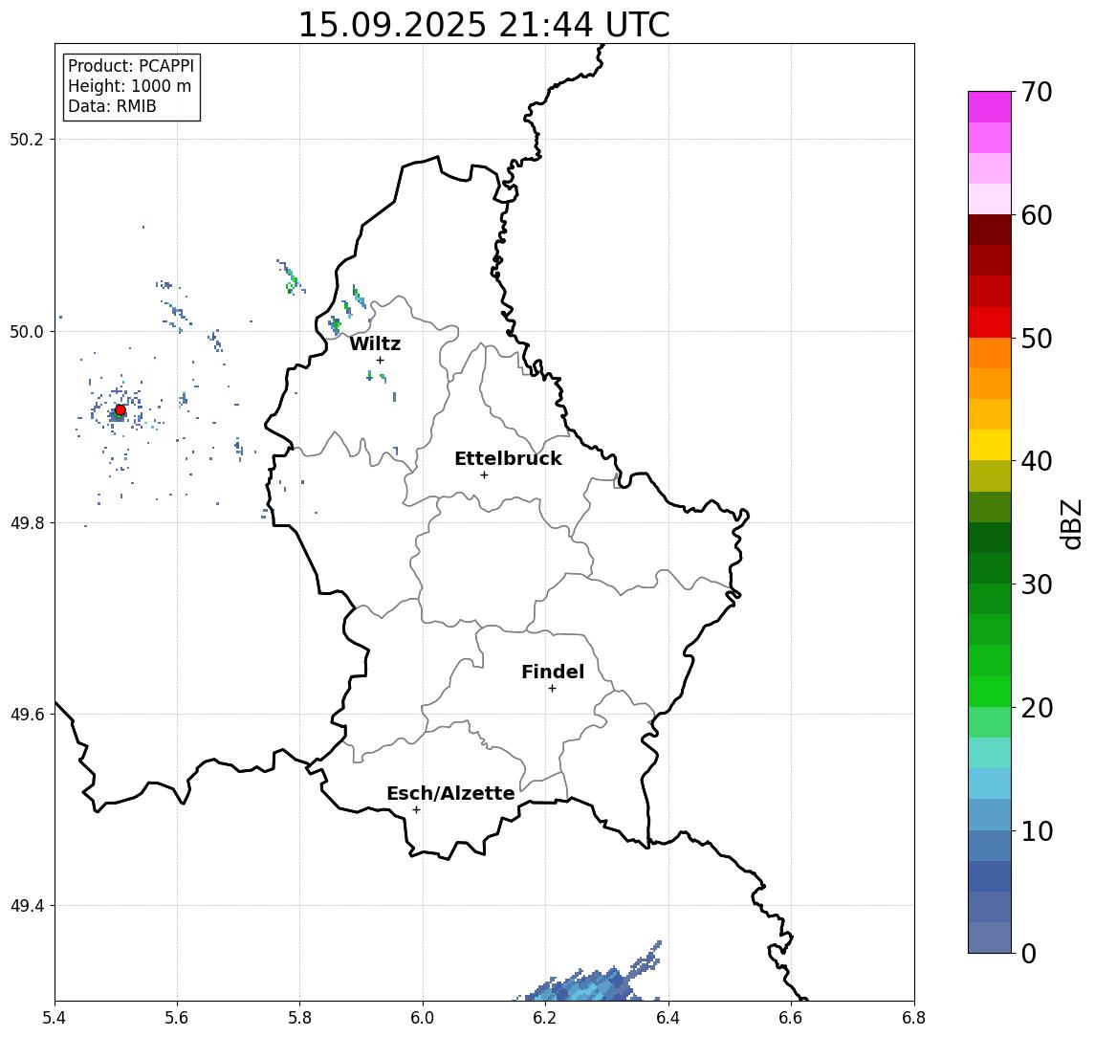Image resolution: width=1095 pixels, height=1037 pixels.
Task: Select the Esch/Alzette station label
Action: click(450, 793)
